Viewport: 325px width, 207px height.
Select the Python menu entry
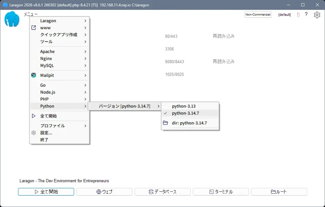59,106
